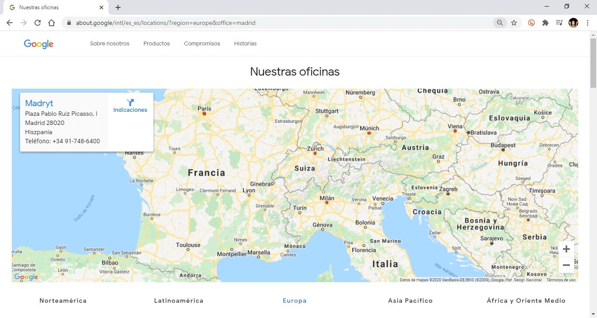Click the Francia label on map
The height and width of the screenshot is (318, 597).
[x=206, y=173]
